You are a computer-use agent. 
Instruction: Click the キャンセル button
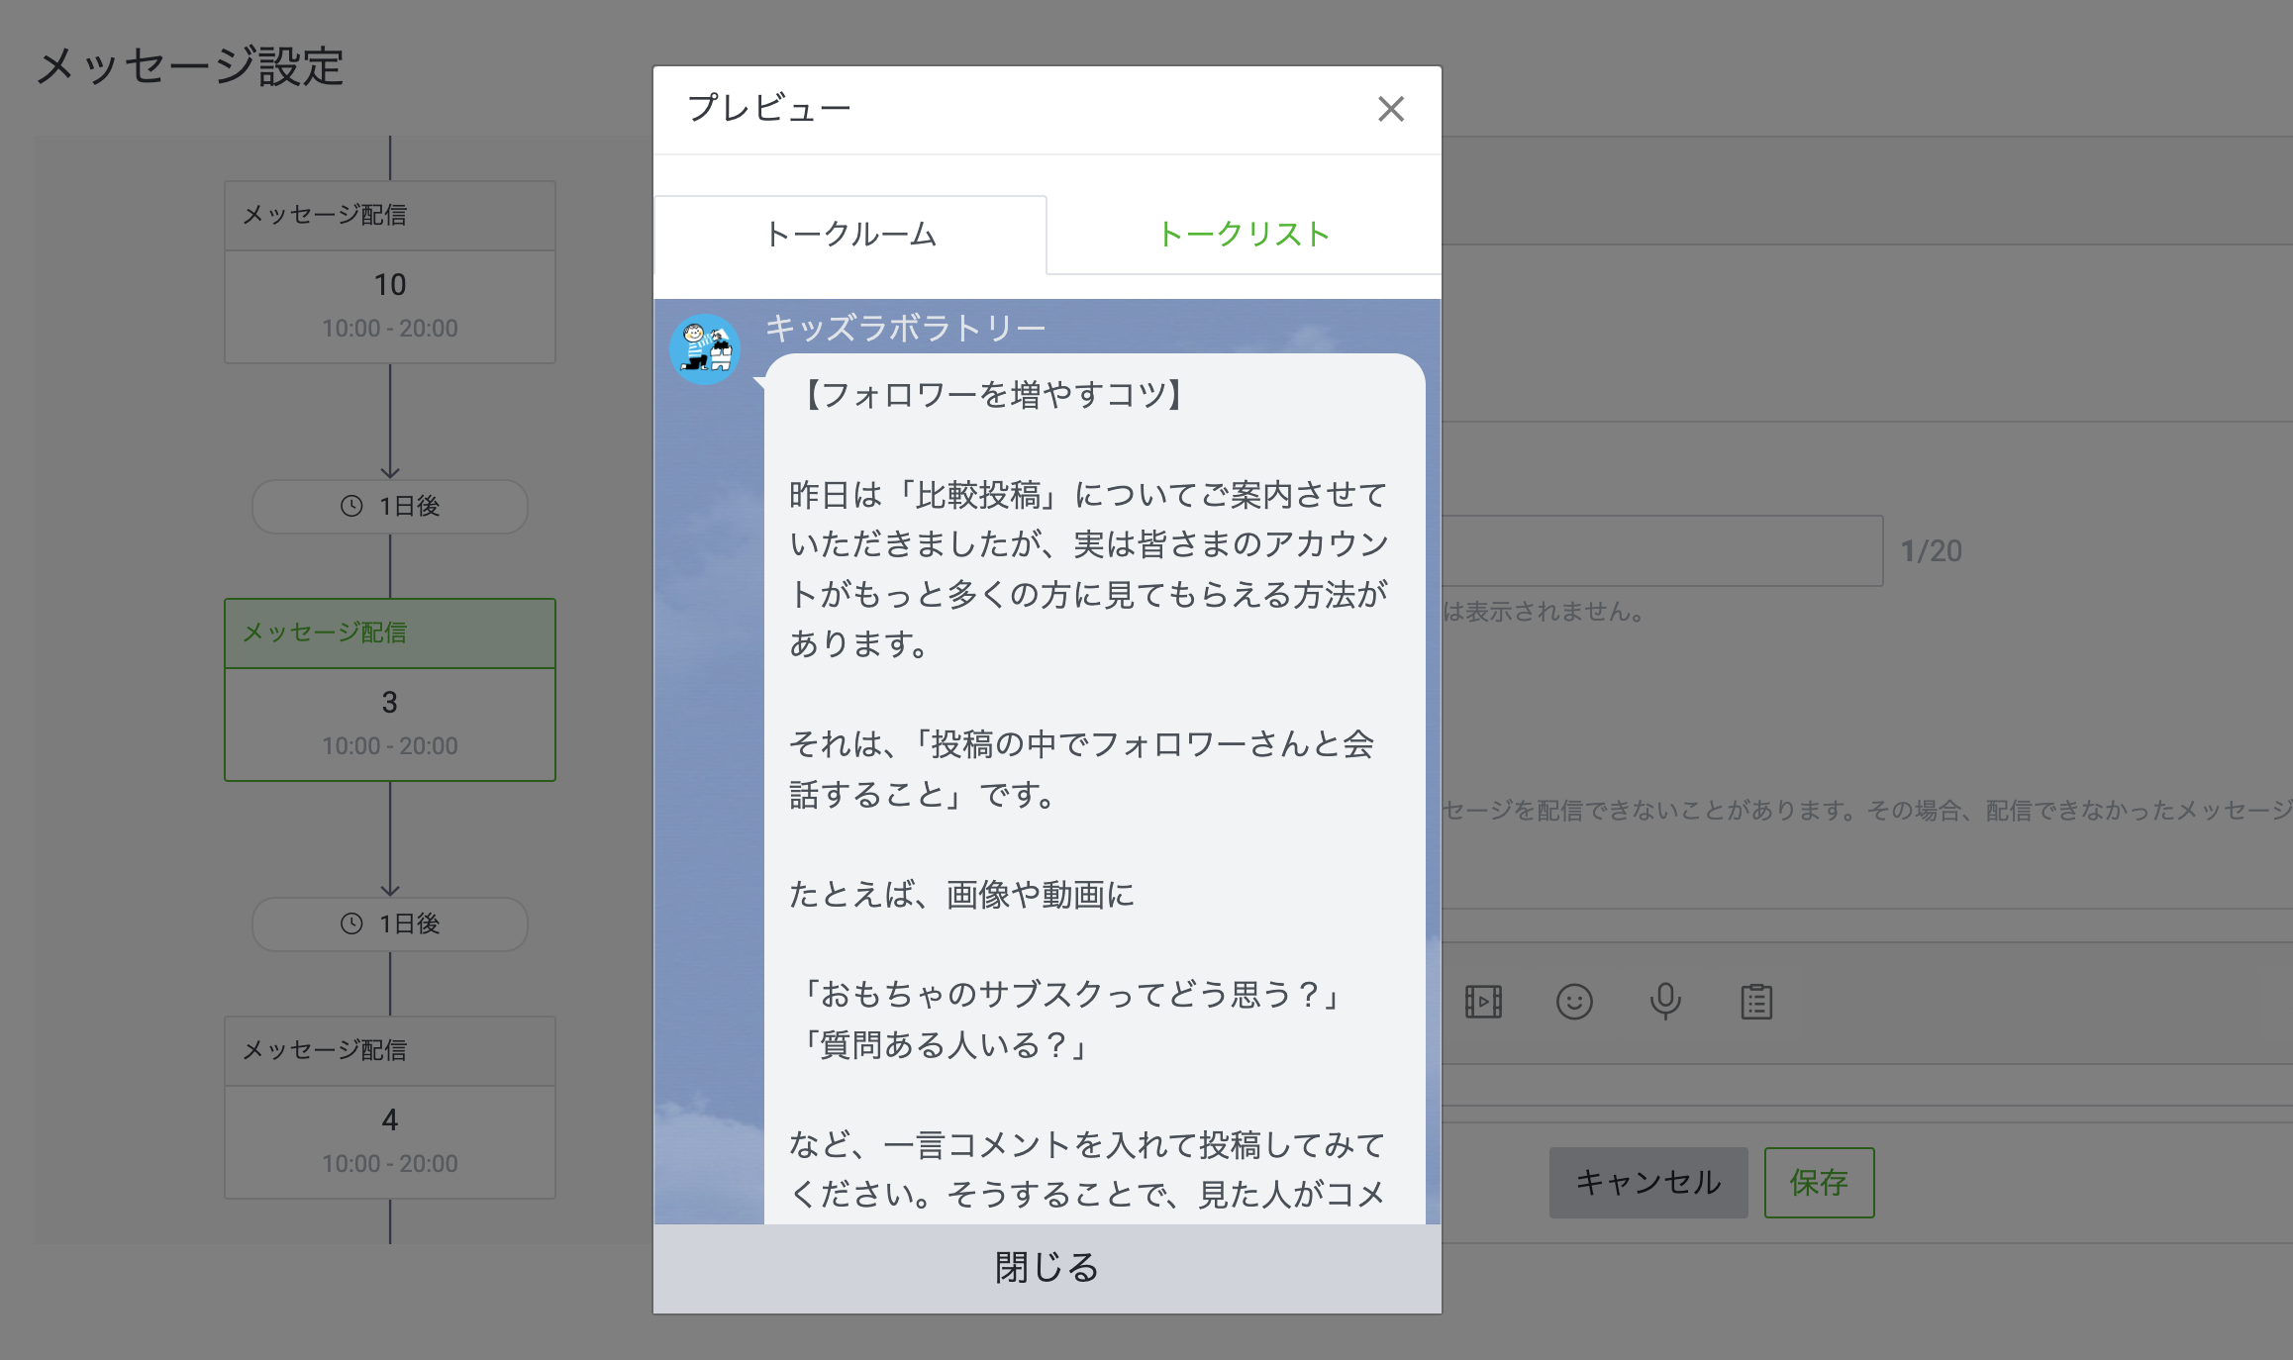[x=1648, y=1182]
